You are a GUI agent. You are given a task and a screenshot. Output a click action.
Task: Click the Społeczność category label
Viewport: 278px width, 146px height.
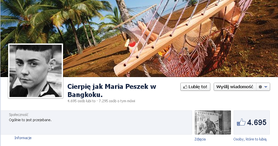[x=19, y=115]
